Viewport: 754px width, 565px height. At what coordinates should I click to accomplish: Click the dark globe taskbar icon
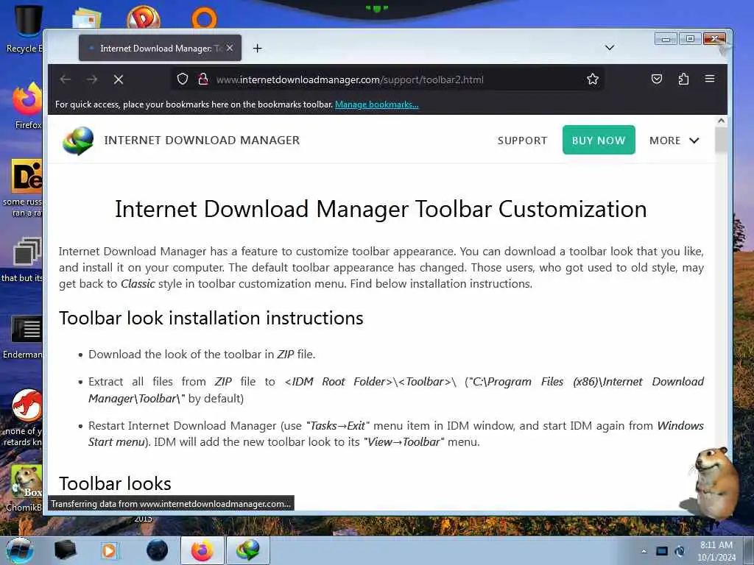click(x=157, y=550)
